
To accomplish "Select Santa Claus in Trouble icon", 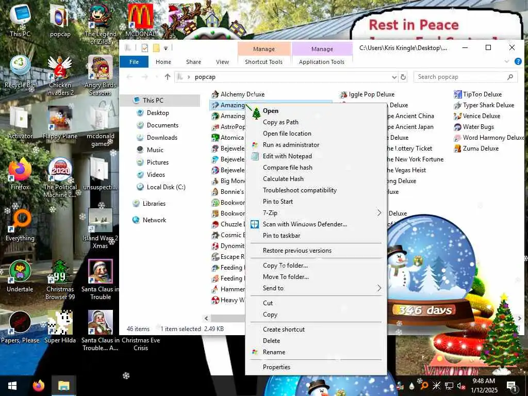I will (x=101, y=279).
